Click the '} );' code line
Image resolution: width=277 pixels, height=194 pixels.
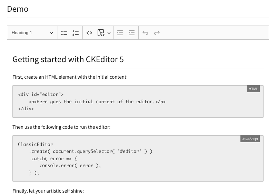[34, 173]
